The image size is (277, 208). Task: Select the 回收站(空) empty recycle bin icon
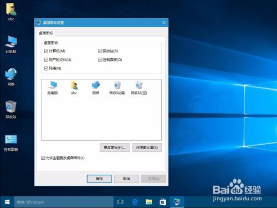[139, 88]
